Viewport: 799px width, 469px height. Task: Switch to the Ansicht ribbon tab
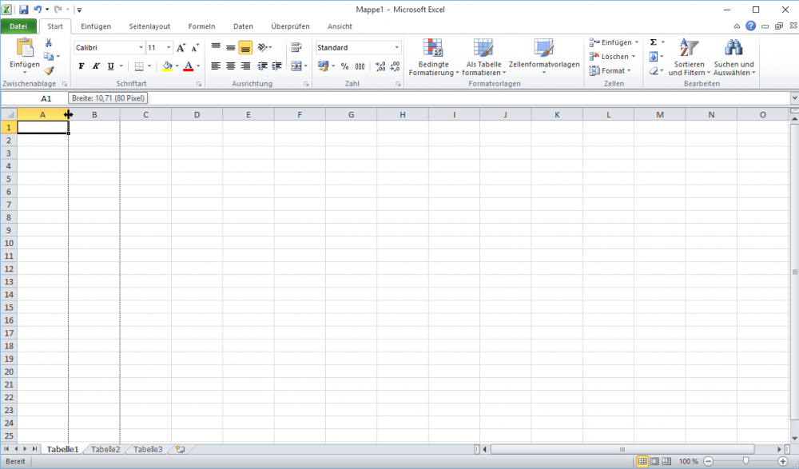(340, 26)
